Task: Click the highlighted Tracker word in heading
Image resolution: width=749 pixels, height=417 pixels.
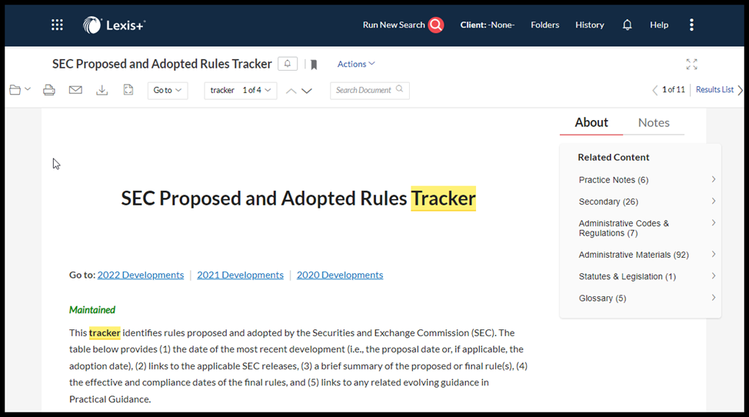Action: tap(443, 198)
